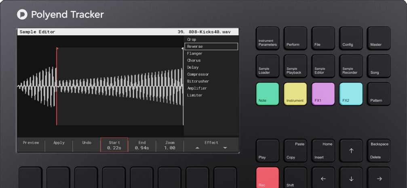This screenshot has width=407, height=188.
Task: Open the File screen button
Action: (x=323, y=38)
